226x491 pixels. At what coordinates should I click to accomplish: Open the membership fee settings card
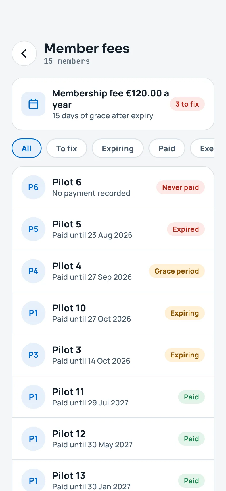point(113,104)
